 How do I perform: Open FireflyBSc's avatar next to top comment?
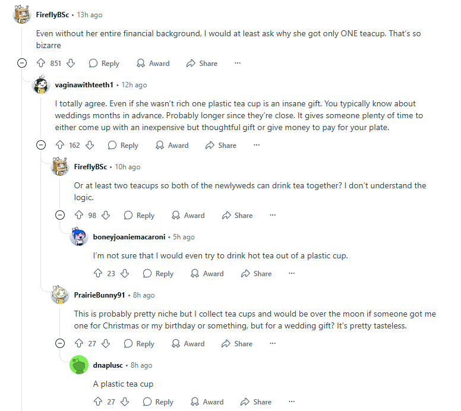[23, 15]
